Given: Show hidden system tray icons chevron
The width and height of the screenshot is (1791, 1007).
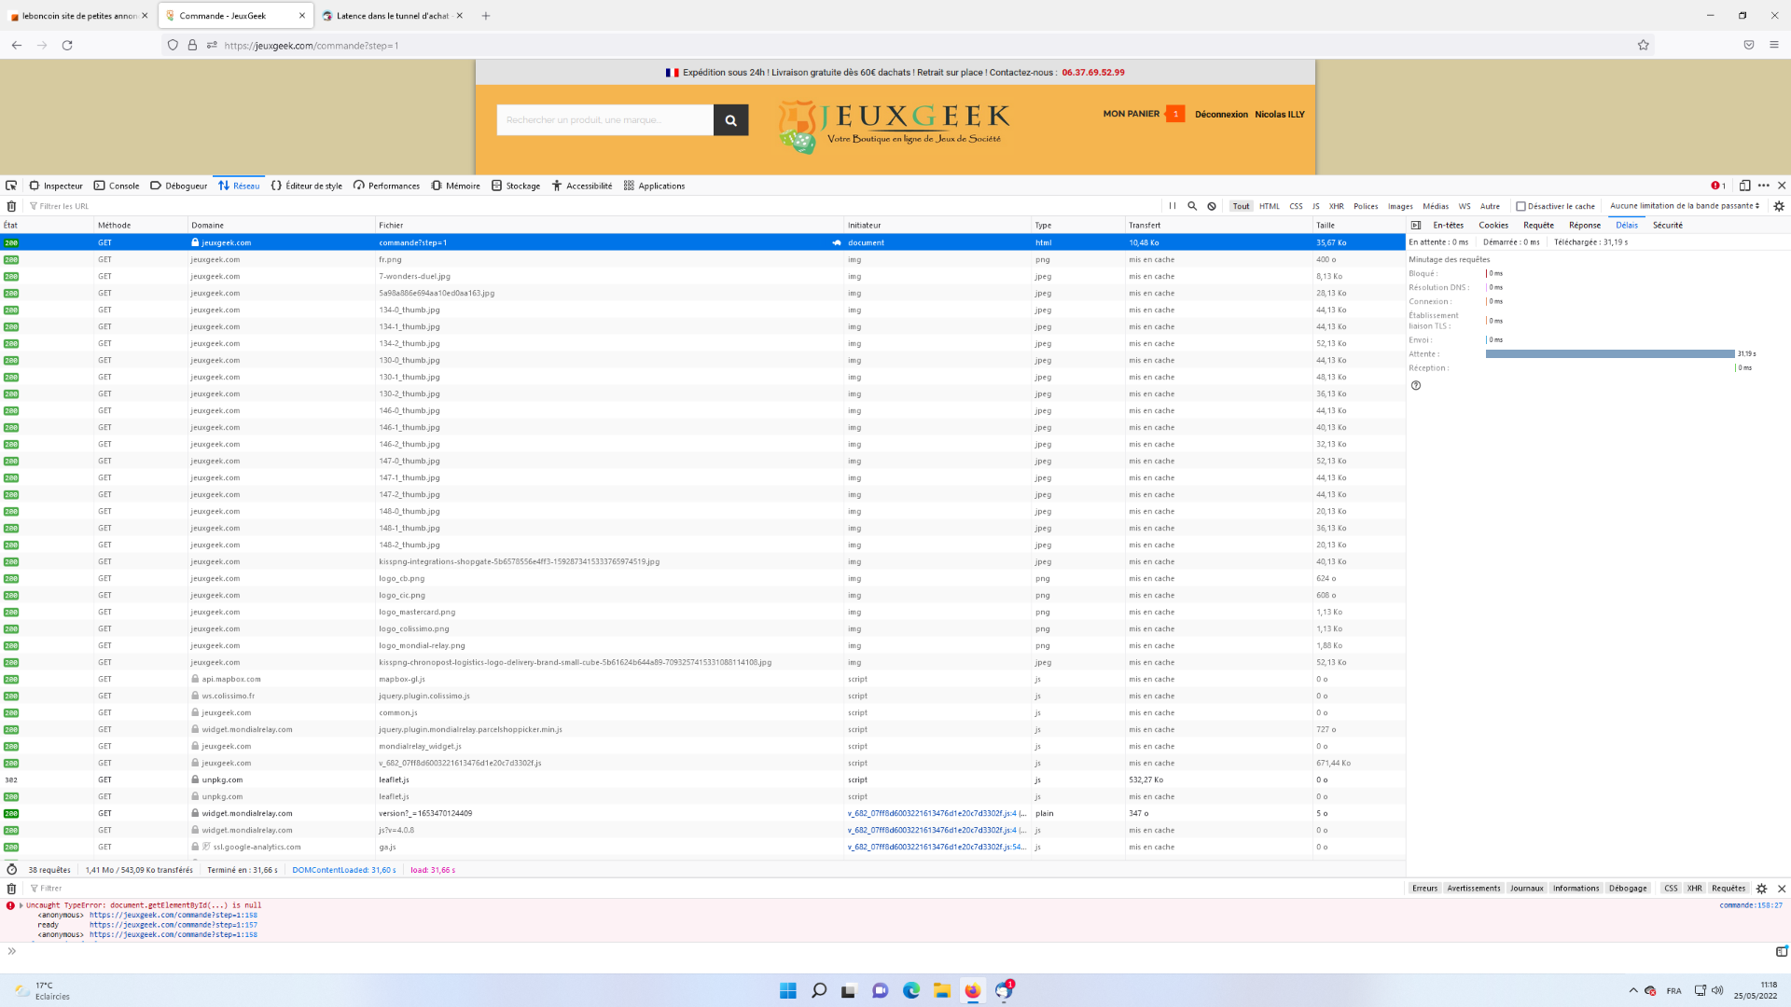Looking at the screenshot, I should click(x=1633, y=990).
